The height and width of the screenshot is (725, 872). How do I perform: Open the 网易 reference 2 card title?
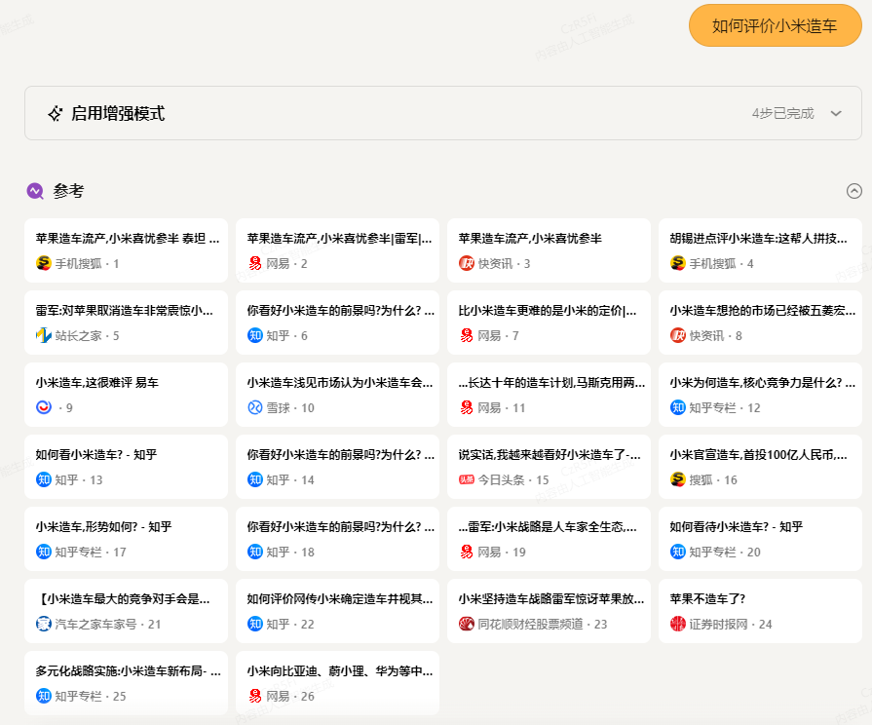[339, 238]
